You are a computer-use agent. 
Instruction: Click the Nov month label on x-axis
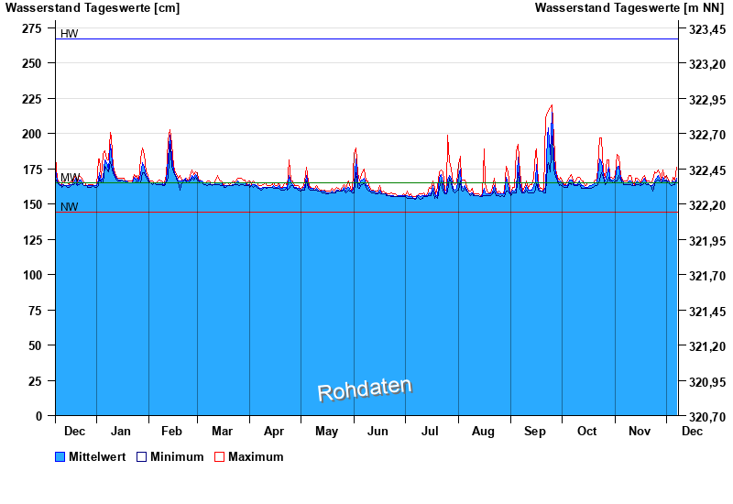click(640, 431)
